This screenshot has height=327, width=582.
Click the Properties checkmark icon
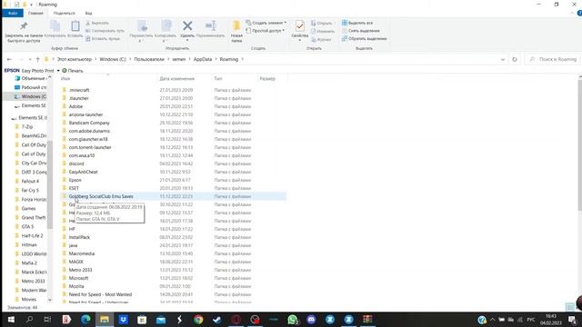pos(299,26)
